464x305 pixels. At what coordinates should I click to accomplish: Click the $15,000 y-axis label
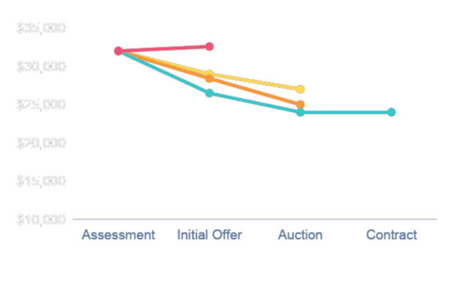[41, 181]
